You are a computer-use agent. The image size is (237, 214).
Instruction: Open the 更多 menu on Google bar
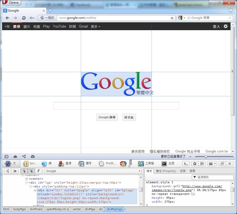click(x=95, y=27)
